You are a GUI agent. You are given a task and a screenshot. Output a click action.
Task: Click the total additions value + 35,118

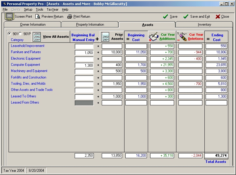162,156
